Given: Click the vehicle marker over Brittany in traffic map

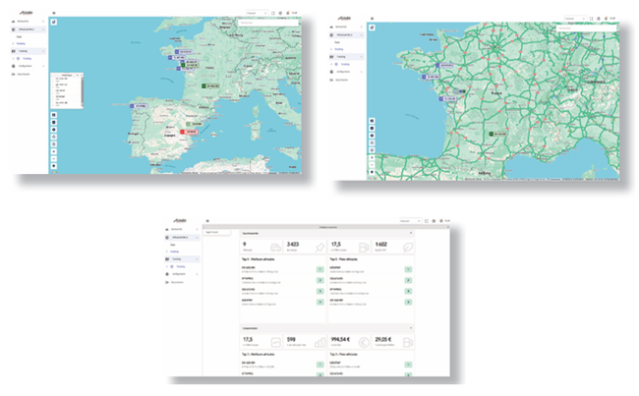Looking at the screenshot, I should [x=444, y=65].
